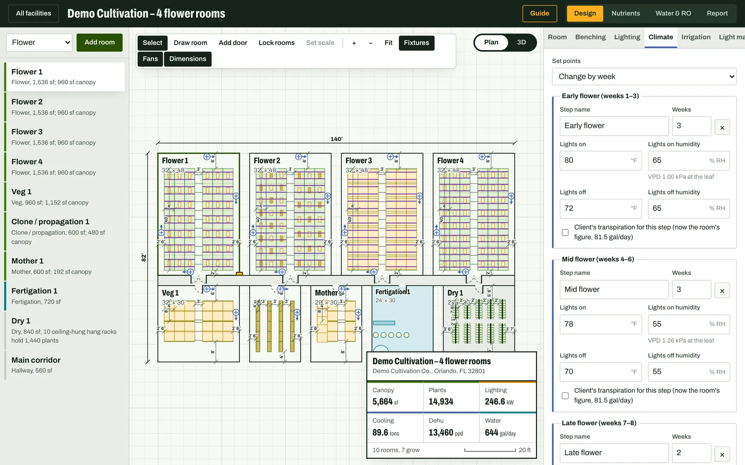Select Flower 2 in the room list
The image size is (745, 465).
(65, 106)
